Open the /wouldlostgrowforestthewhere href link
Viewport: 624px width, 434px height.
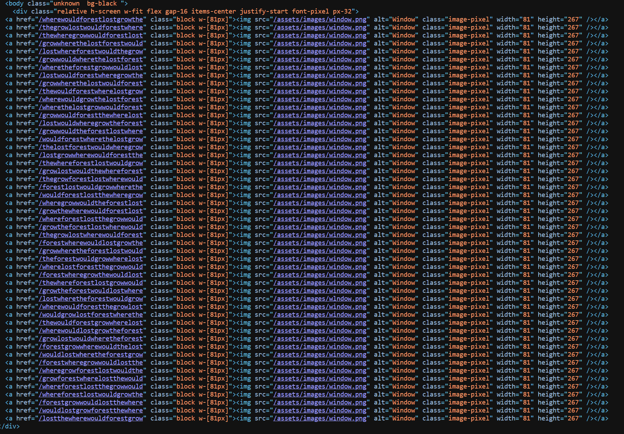pos(91,410)
